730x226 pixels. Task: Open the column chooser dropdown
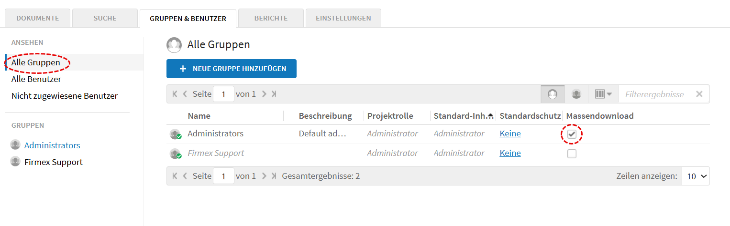[603, 94]
